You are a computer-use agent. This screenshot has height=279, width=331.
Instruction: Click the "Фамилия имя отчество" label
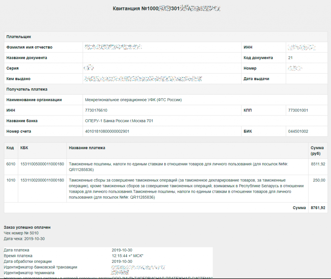(29, 48)
